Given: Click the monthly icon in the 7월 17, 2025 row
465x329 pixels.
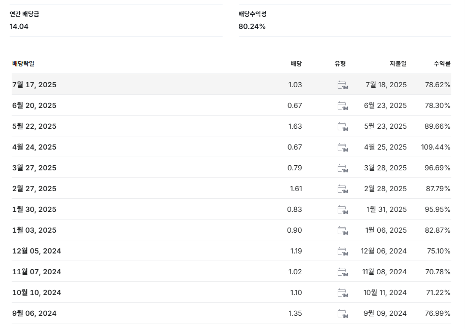Looking at the screenshot, I should 343,85.
